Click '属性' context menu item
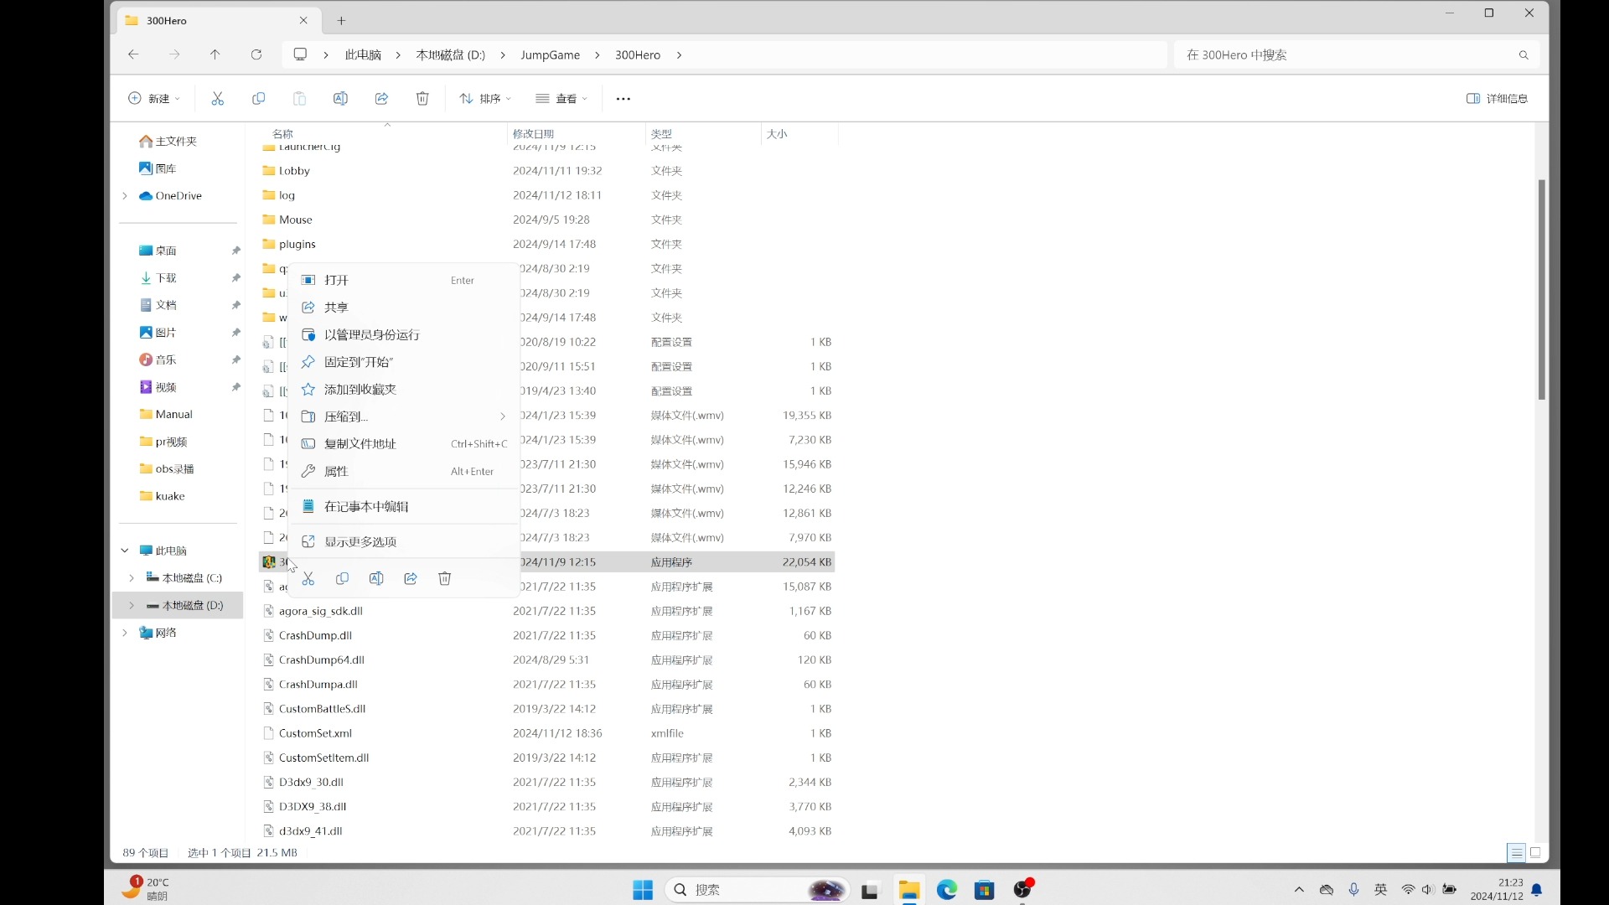The width and height of the screenshot is (1609, 905). pos(335,471)
